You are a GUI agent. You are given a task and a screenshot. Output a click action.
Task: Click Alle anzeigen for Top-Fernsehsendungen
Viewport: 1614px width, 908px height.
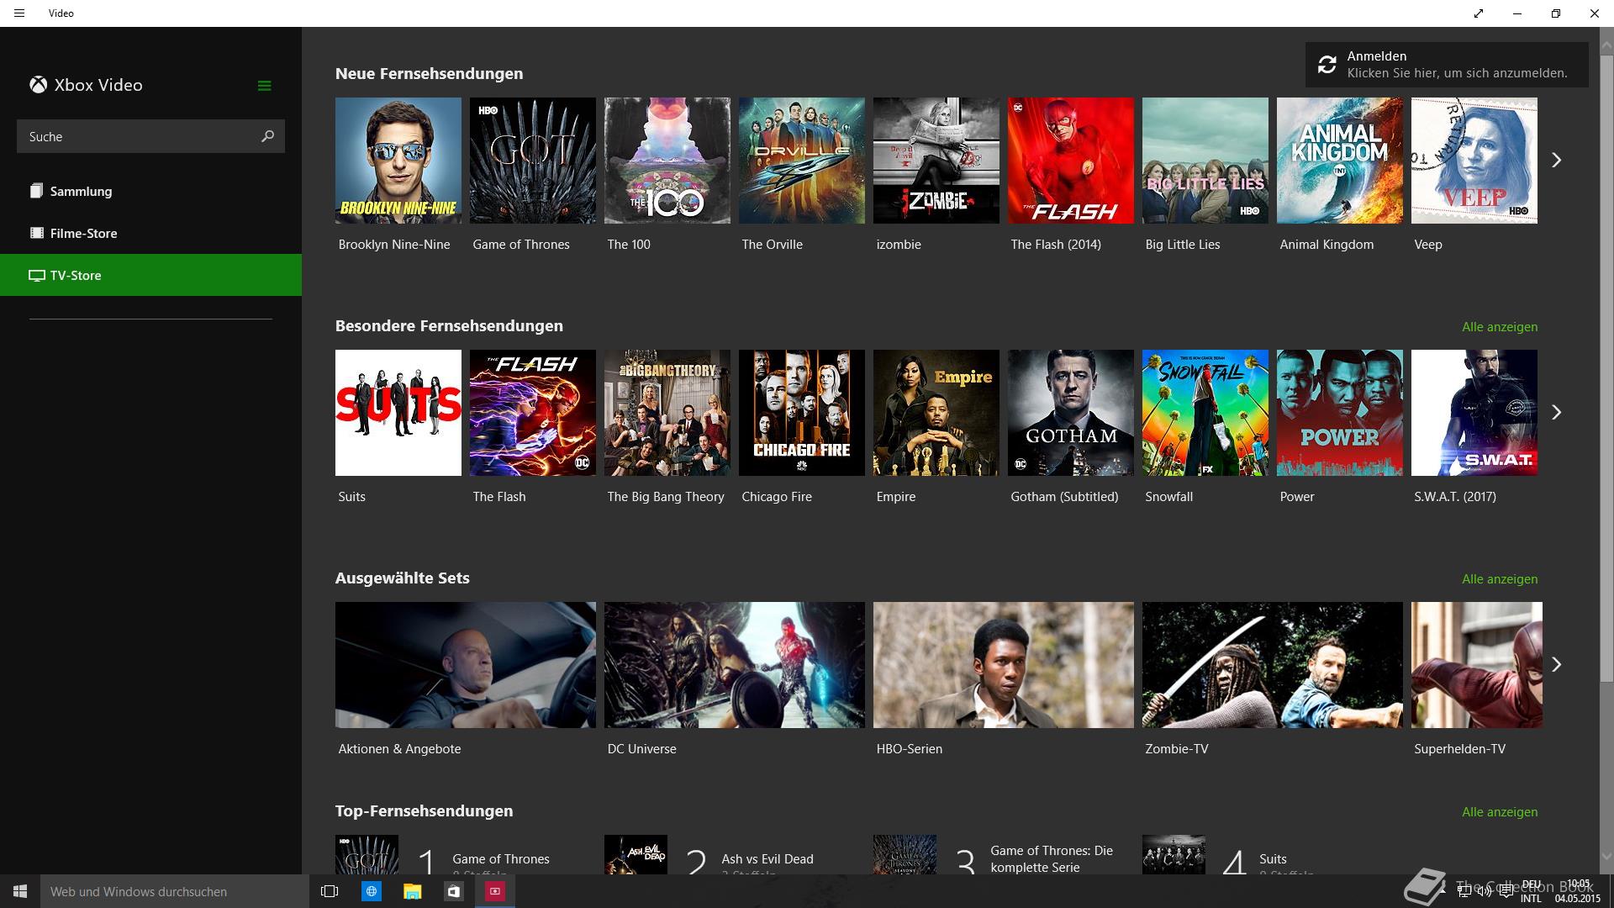click(x=1500, y=811)
